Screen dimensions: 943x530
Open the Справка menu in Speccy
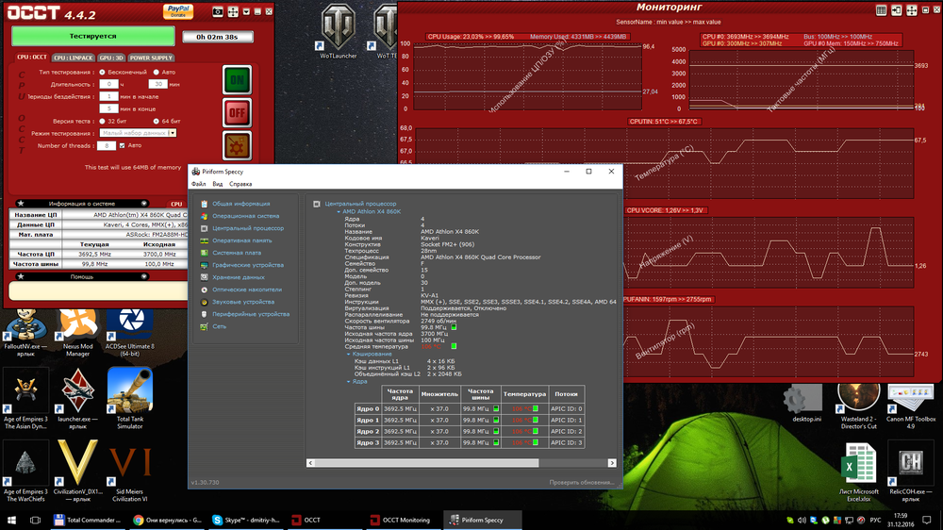click(x=240, y=184)
